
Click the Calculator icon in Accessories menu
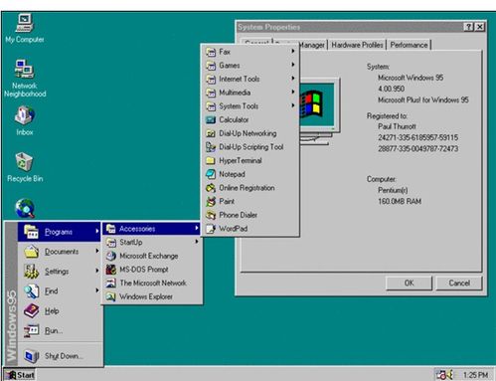(x=211, y=120)
